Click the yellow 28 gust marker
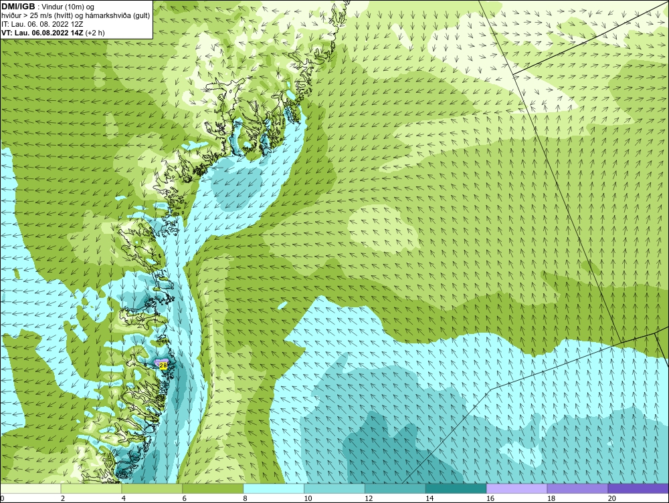 tap(163, 365)
